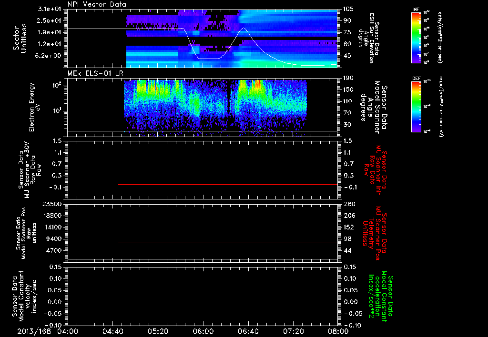Click the "9400" scanner position tick label

point(53,239)
